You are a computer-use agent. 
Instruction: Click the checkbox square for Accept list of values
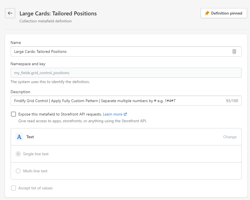[13, 188]
